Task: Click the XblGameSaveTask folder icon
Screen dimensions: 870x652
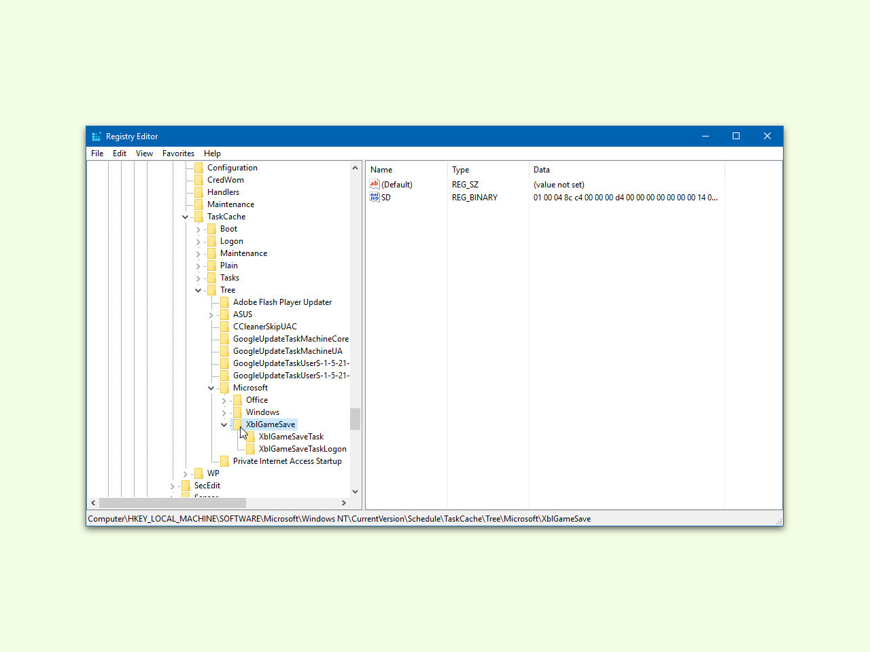Action: click(x=250, y=437)
